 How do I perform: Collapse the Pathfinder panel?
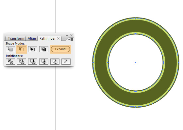tap(67, 35)
